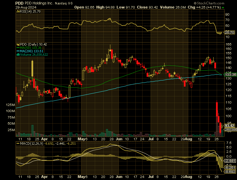Click the RSI(14) legend line icon

[x=18, y=11]
